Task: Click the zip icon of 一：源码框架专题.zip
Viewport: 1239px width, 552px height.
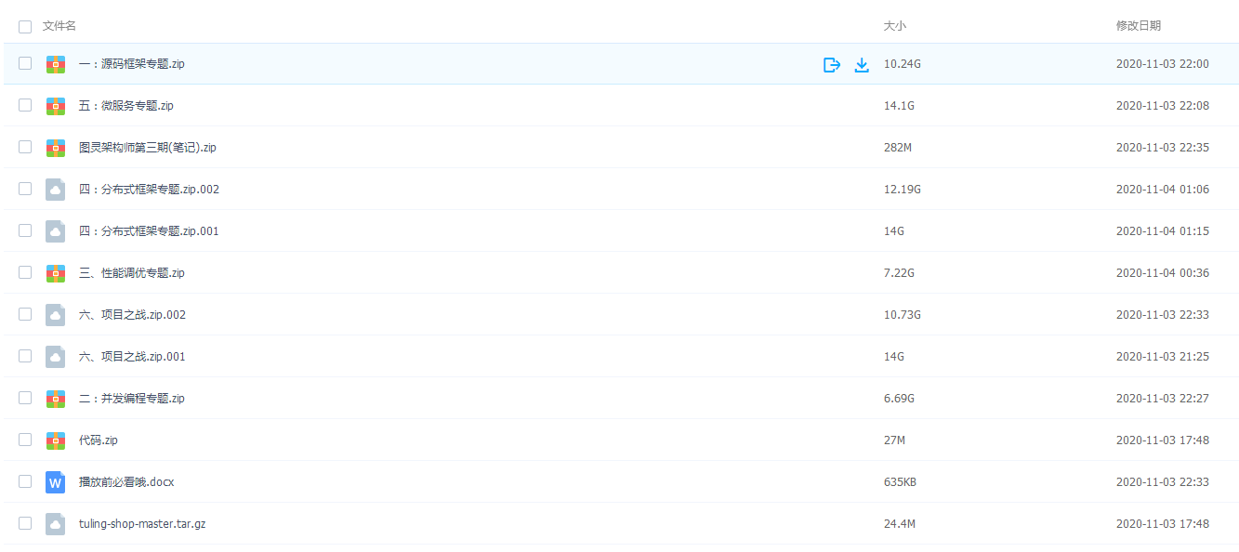Action: pyautogui.click(x=56, y=64)
